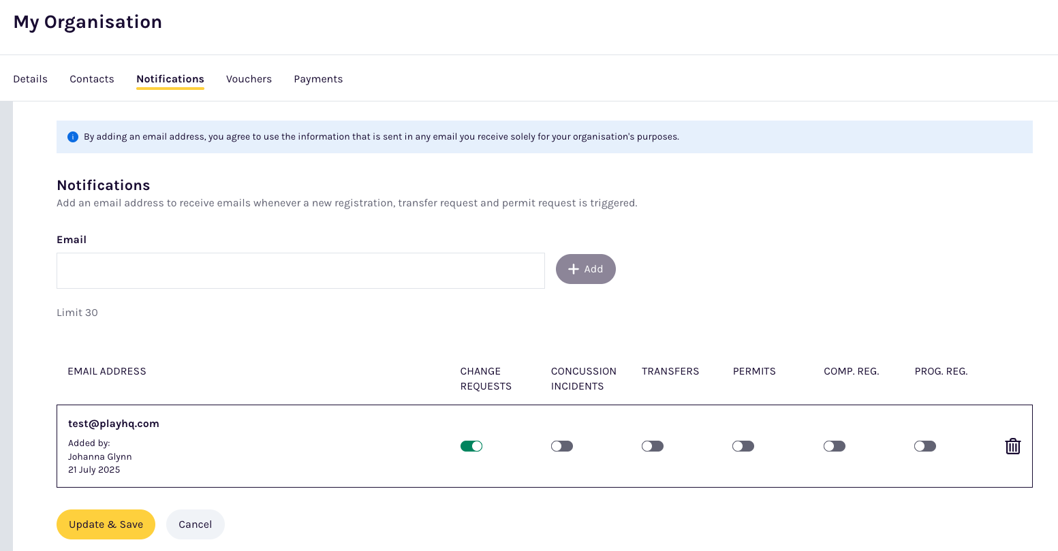1058x551 pixels.
Task: Click the test@playhq.com email address
Action: tap(114, 424)
